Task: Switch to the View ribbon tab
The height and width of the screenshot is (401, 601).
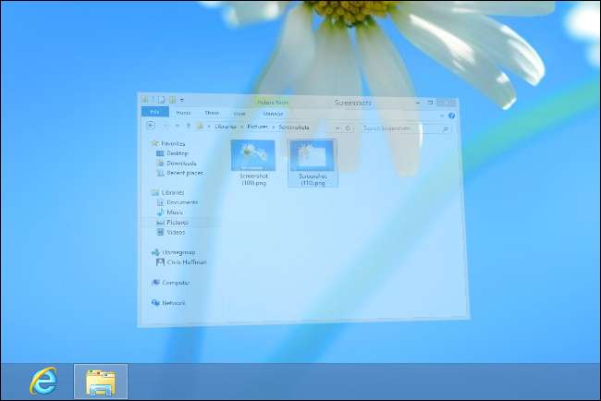Action: point(239,114)
